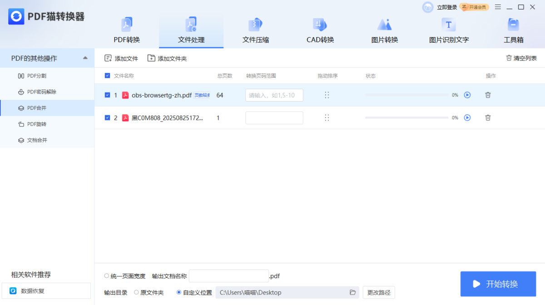
Task: Toggle the select-all checkbox in header
Action: [x=107, y=76]
